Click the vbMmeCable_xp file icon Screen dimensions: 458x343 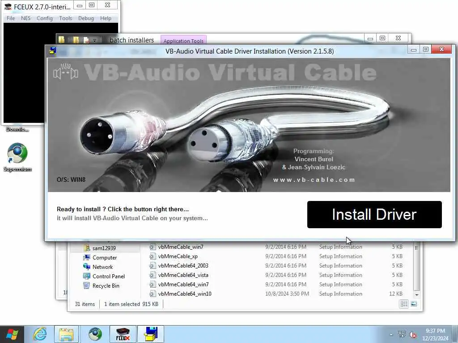[x=153, y=256]
